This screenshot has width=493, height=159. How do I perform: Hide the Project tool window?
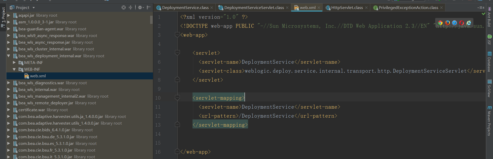(x=149, y=7)
